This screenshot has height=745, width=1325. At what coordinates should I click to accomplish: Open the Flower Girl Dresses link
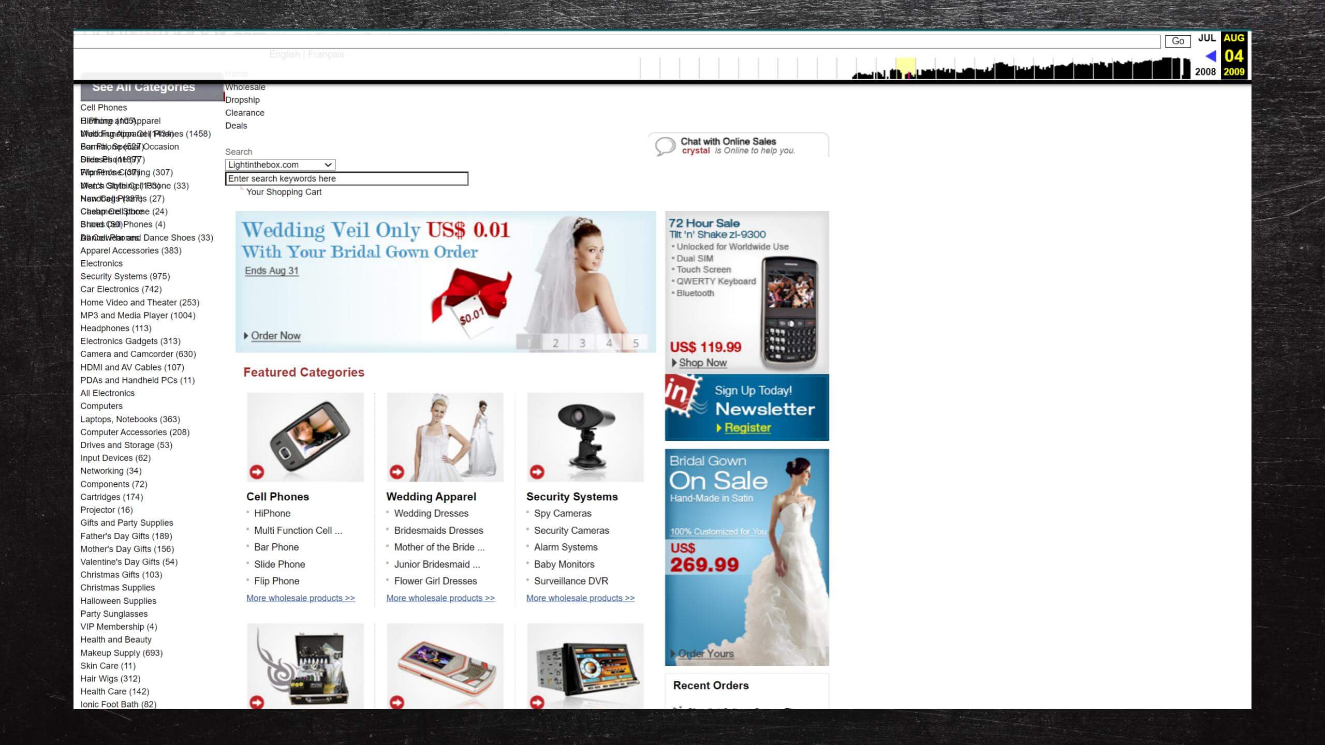(435, 581)
